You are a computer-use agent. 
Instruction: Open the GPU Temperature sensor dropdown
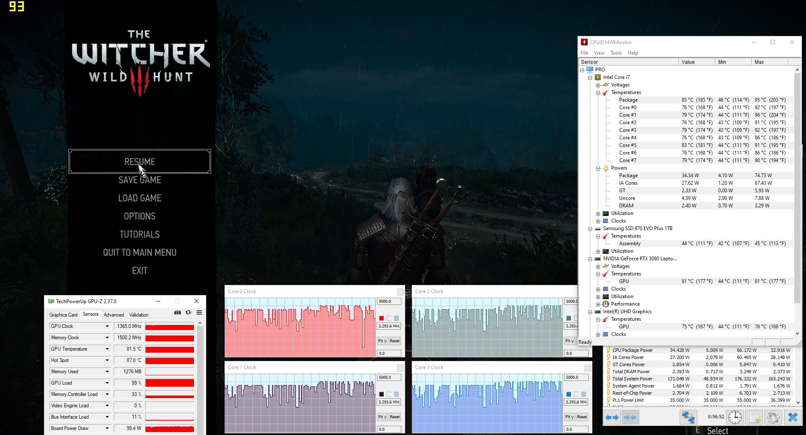click(107, 349)
